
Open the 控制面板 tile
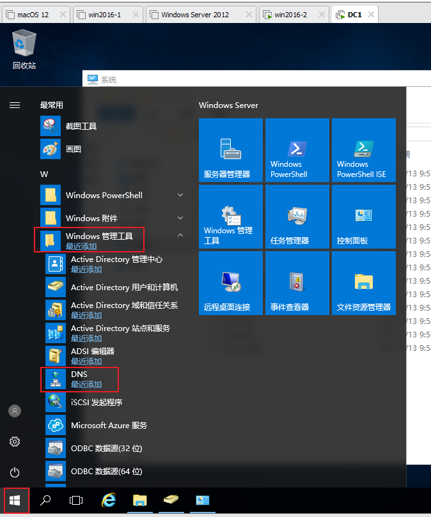(x=364, y=217)
